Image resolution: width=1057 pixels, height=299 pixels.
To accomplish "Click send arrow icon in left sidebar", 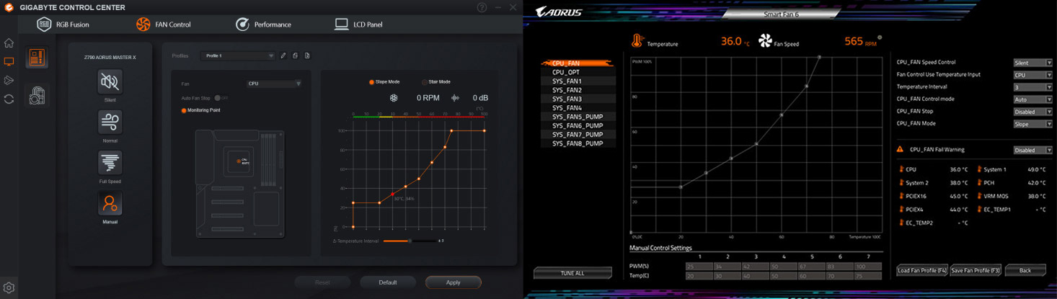I will (x=9, y=81).
